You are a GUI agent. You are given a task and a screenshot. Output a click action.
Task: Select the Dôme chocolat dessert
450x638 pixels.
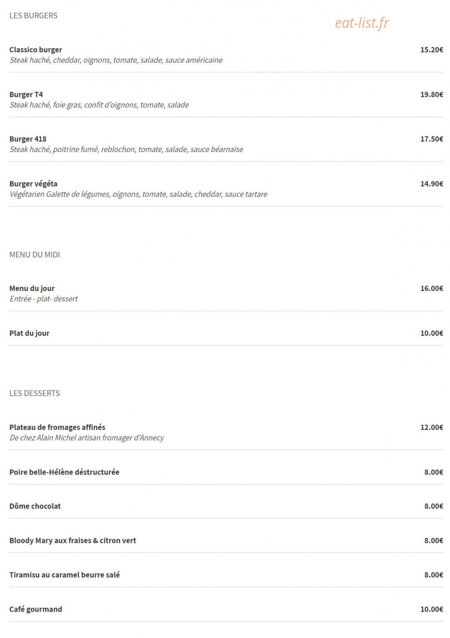tap(35, 506)
